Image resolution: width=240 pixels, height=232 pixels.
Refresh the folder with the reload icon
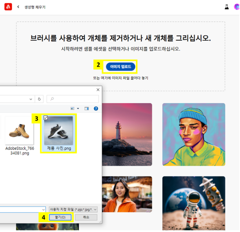tap(39, 99)
